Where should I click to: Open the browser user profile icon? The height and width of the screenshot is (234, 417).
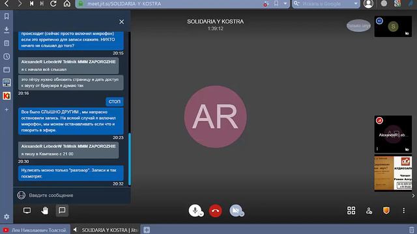coord(368,4)
